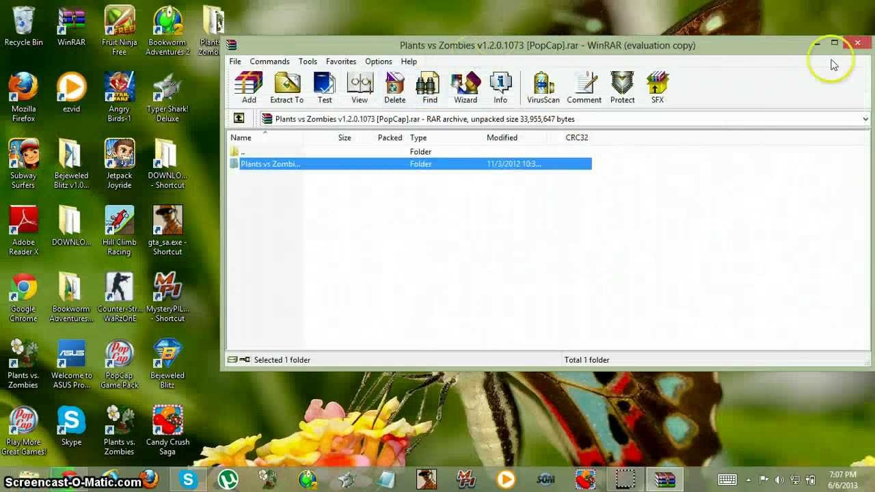The image size is (875, 492).
Task: Select the PopCap Game Pack desktop icon
Action: click(x=119, y=364)
